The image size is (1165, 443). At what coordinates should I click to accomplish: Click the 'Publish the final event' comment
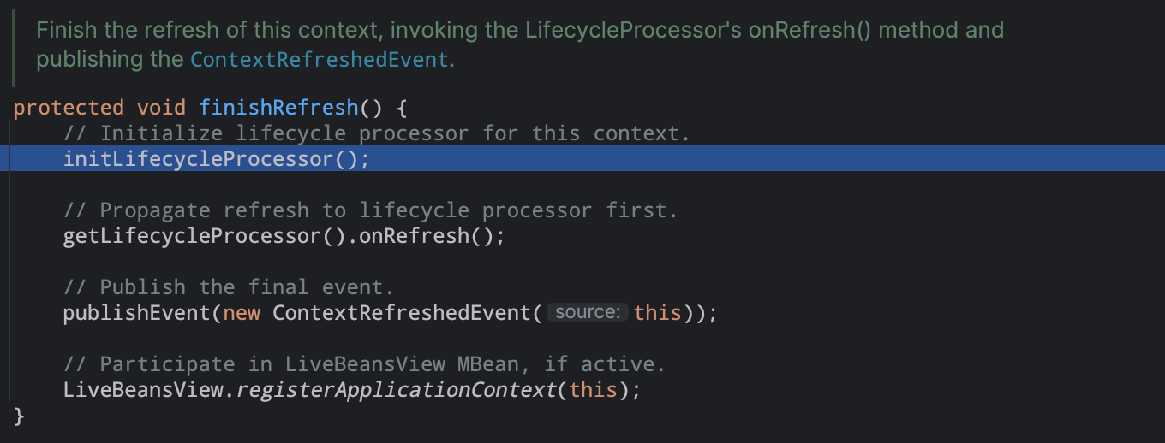229,287
